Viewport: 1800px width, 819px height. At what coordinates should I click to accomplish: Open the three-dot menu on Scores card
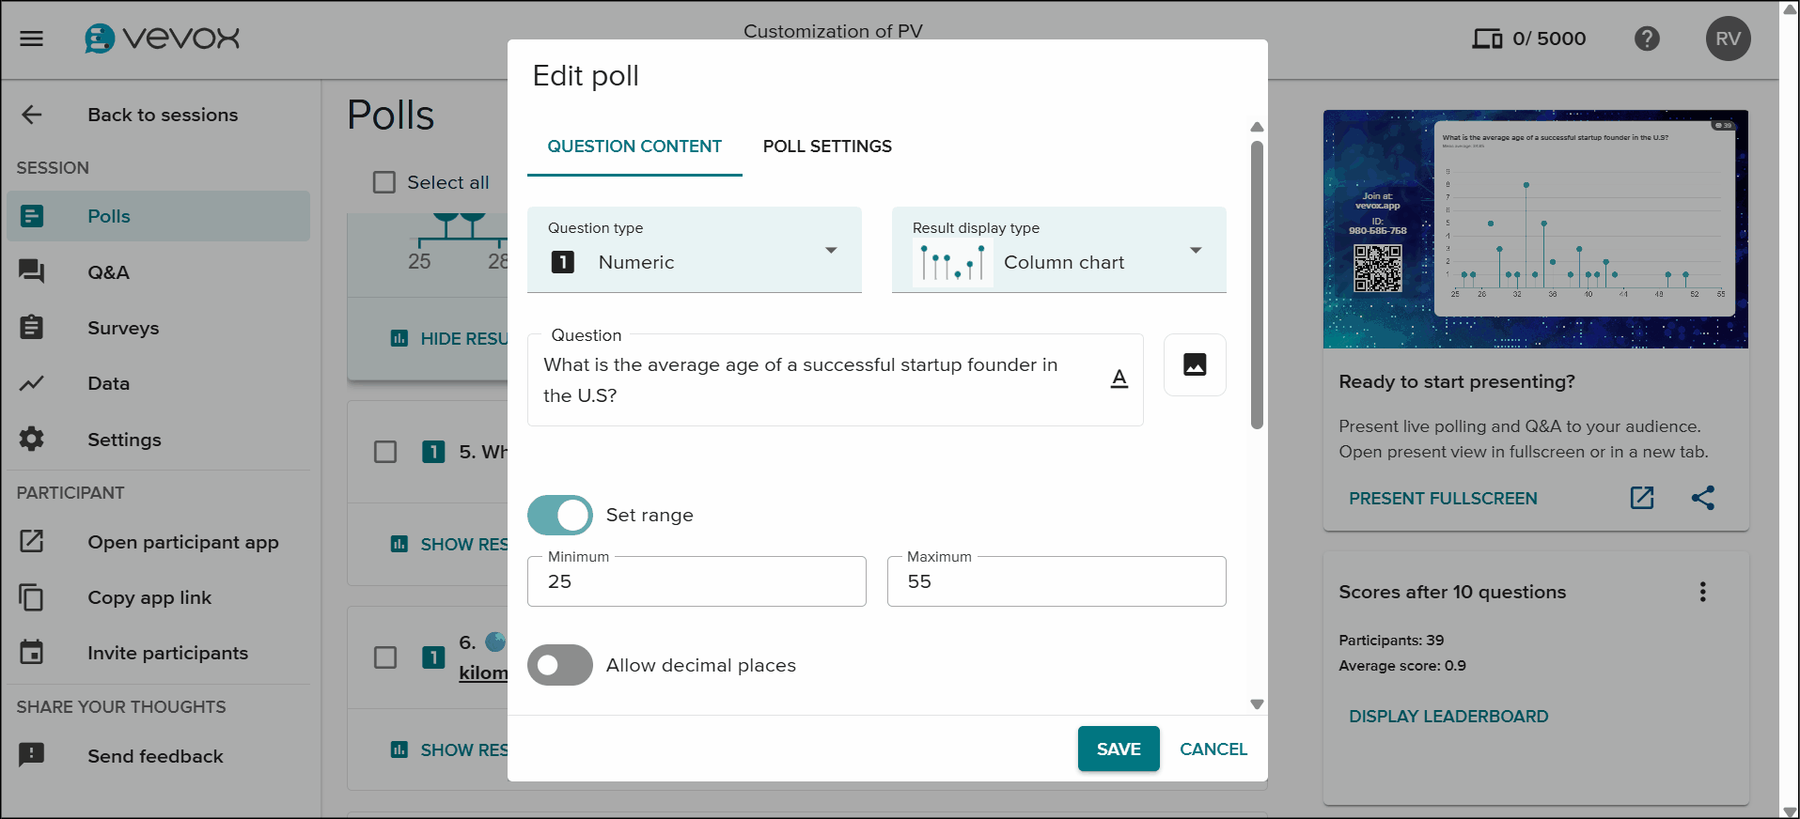point(1701,592)
